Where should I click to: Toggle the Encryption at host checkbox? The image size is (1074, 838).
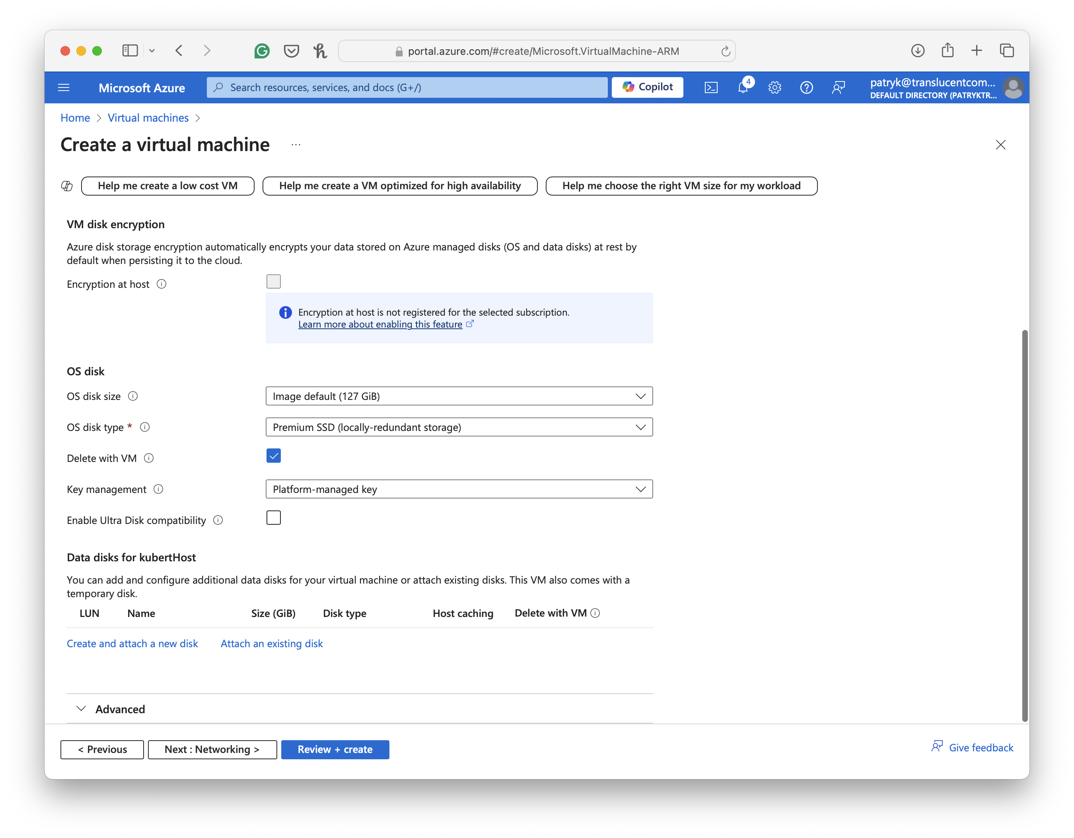pyautogui.click(x=273, y=281)
